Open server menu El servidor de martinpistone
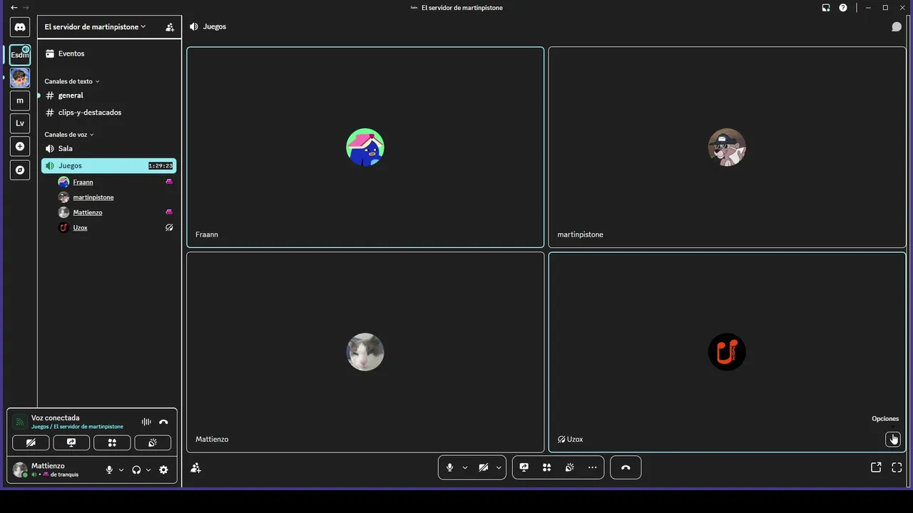This screenshot has height=513, width=913. (x=95, y=27)
